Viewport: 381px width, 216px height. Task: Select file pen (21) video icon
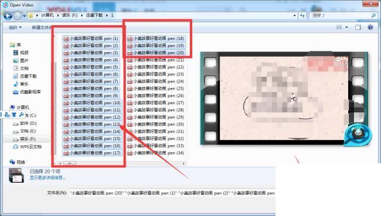pyautogui.click(x=130, y=60)
